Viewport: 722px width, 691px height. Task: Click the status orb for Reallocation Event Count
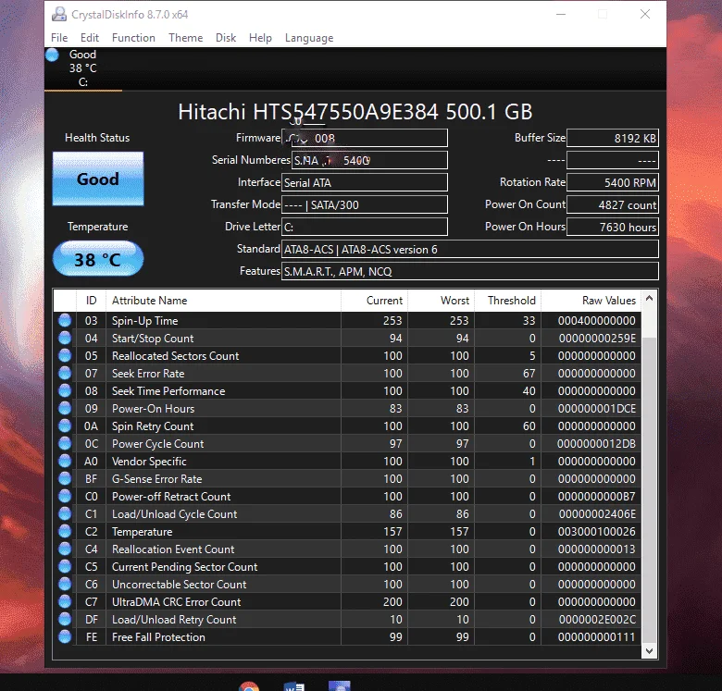[x=65, y=549]
